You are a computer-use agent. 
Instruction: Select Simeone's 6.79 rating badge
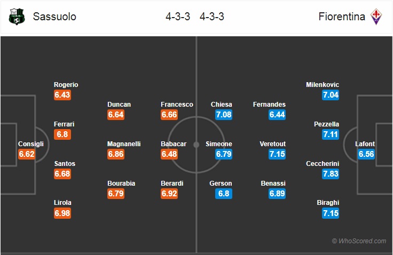click(223, 154)
